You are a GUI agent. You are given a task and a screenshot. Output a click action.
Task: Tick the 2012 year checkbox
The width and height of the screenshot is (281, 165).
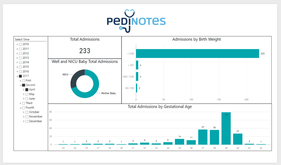pos(20,53)
